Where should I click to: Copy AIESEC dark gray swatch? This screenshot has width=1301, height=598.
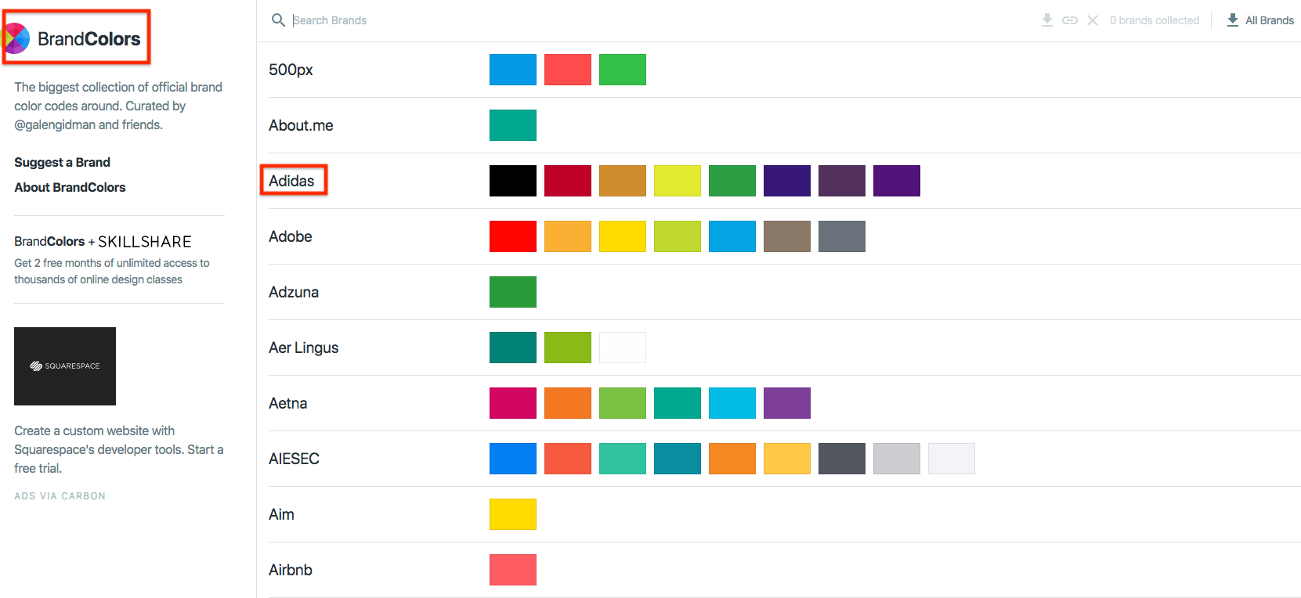point(842,459)
